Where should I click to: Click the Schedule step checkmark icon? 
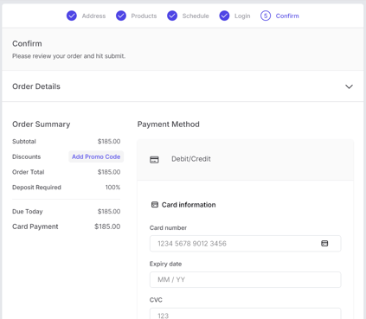pyautogui.click(x=172, y=16)
